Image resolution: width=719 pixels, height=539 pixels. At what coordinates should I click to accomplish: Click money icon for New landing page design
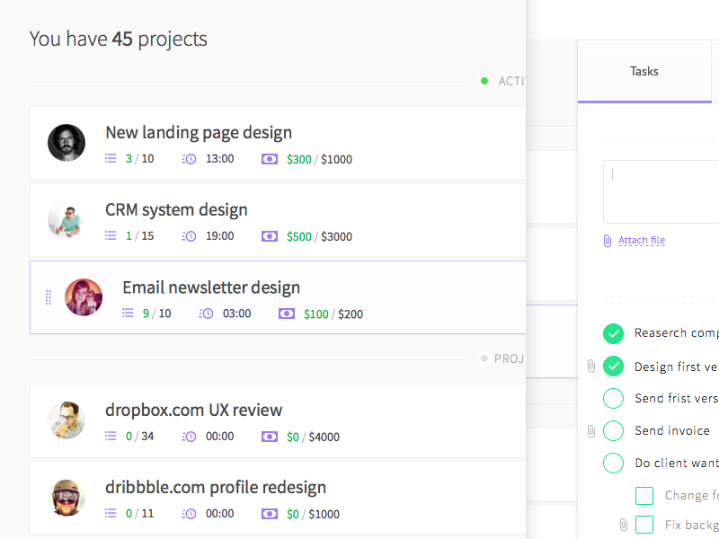(269, 159)
